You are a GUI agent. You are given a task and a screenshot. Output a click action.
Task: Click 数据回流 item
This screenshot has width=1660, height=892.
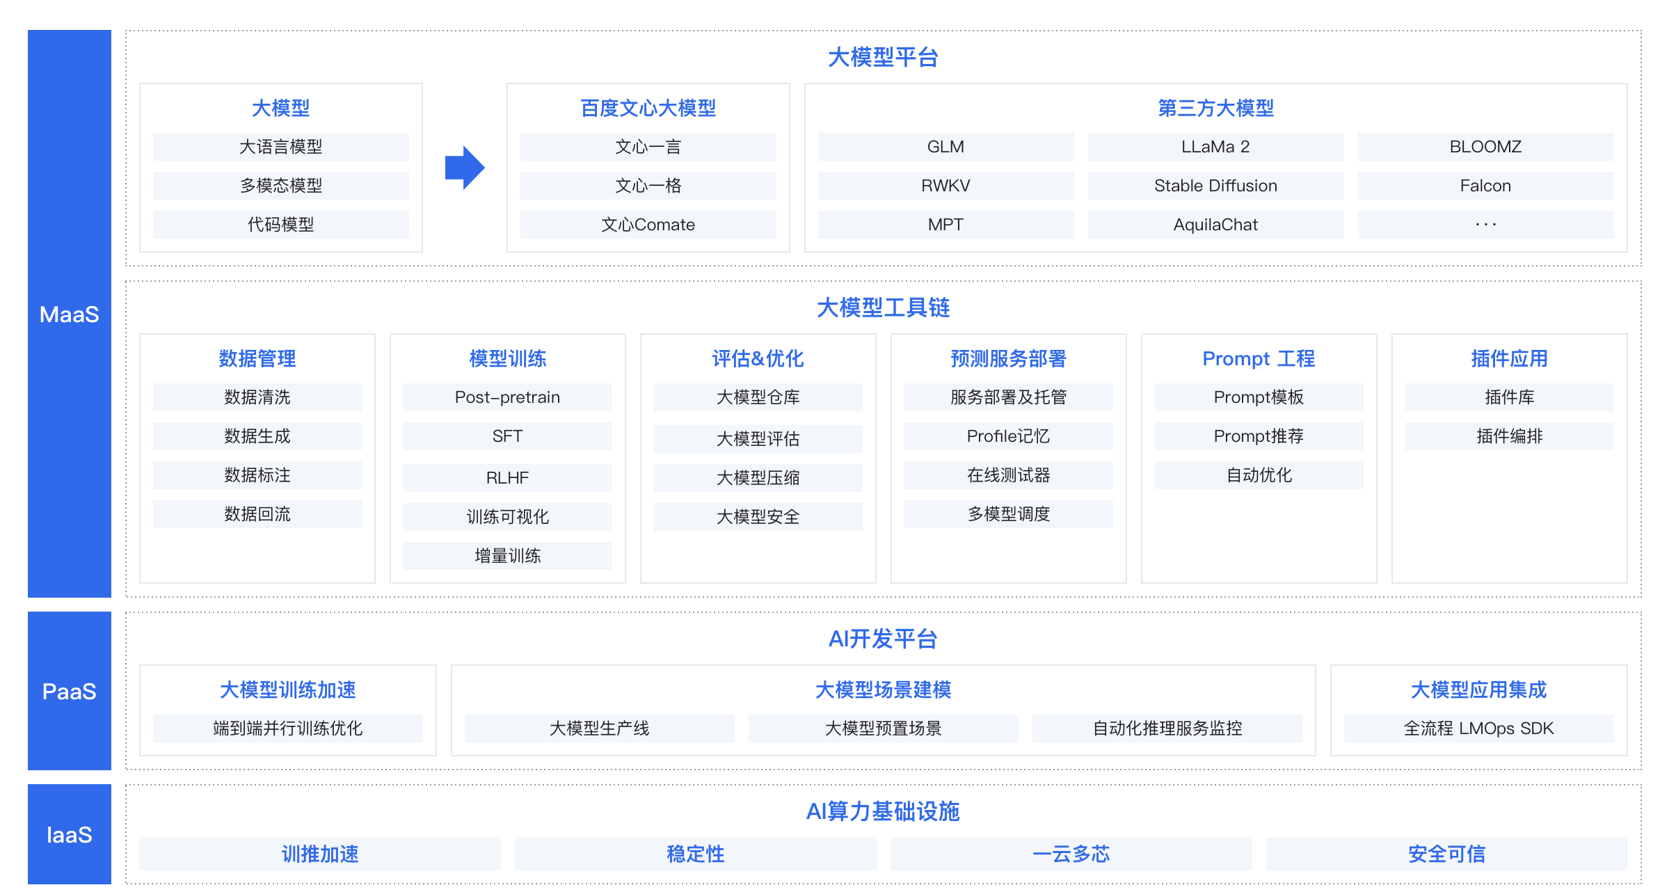coord(257,514)
